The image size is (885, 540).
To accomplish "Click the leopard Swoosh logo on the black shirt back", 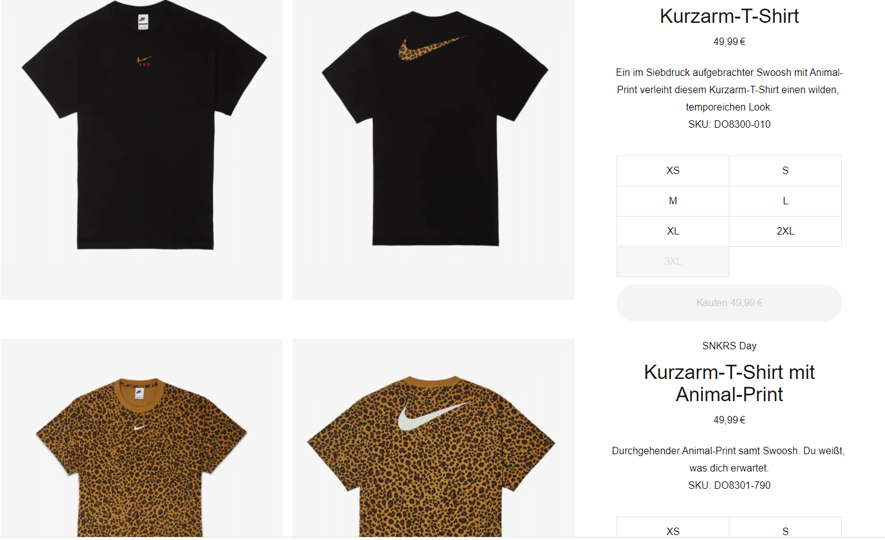I will [430, 48].
